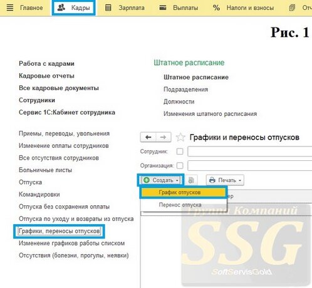This screenshot has width=312, height=288.
Task: Expand the Создать dropdown button
Action: click(x=161, y=180)
